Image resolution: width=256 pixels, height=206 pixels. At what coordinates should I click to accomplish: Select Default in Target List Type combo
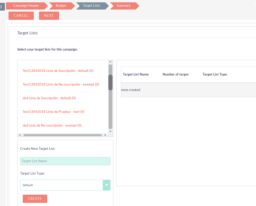click(61, 185)
